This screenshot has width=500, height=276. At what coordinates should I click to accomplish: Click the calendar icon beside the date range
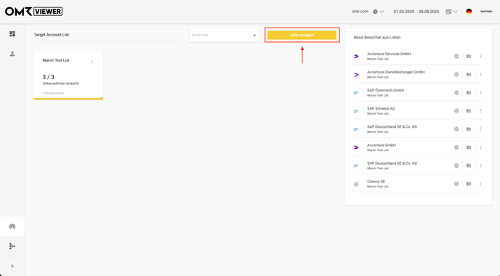tap(448, 12)
